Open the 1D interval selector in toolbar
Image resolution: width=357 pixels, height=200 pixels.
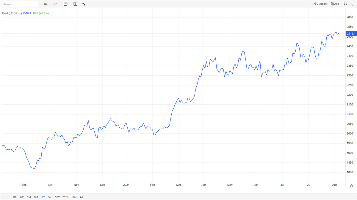pos(46,4)
